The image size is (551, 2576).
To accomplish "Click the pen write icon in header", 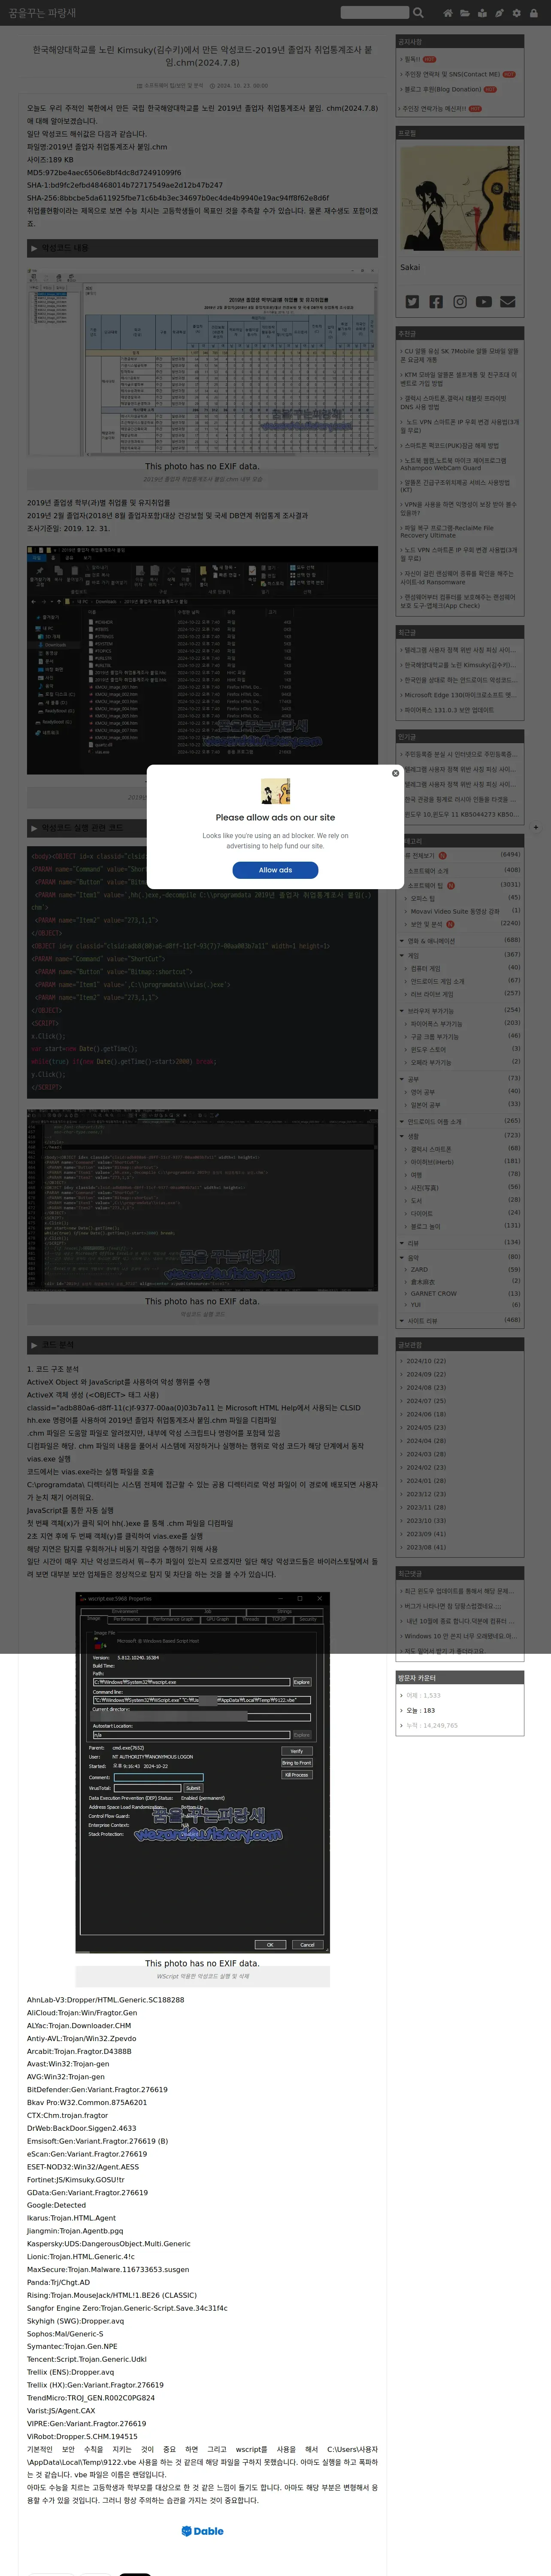I will 500,13.
